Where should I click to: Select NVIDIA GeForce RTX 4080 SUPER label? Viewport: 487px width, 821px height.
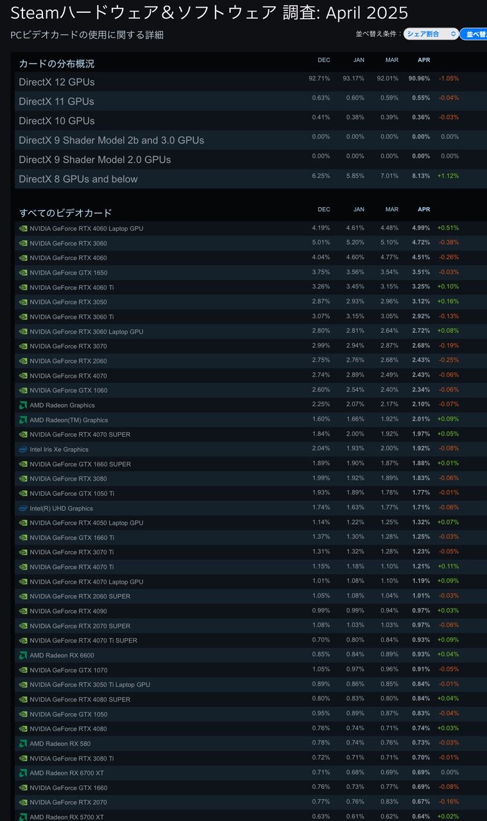pos(80,699)
